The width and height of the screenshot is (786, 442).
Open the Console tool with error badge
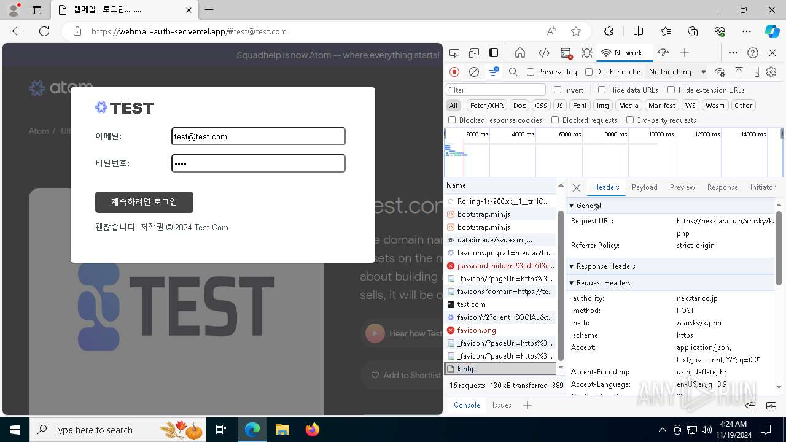pos(566,53)
